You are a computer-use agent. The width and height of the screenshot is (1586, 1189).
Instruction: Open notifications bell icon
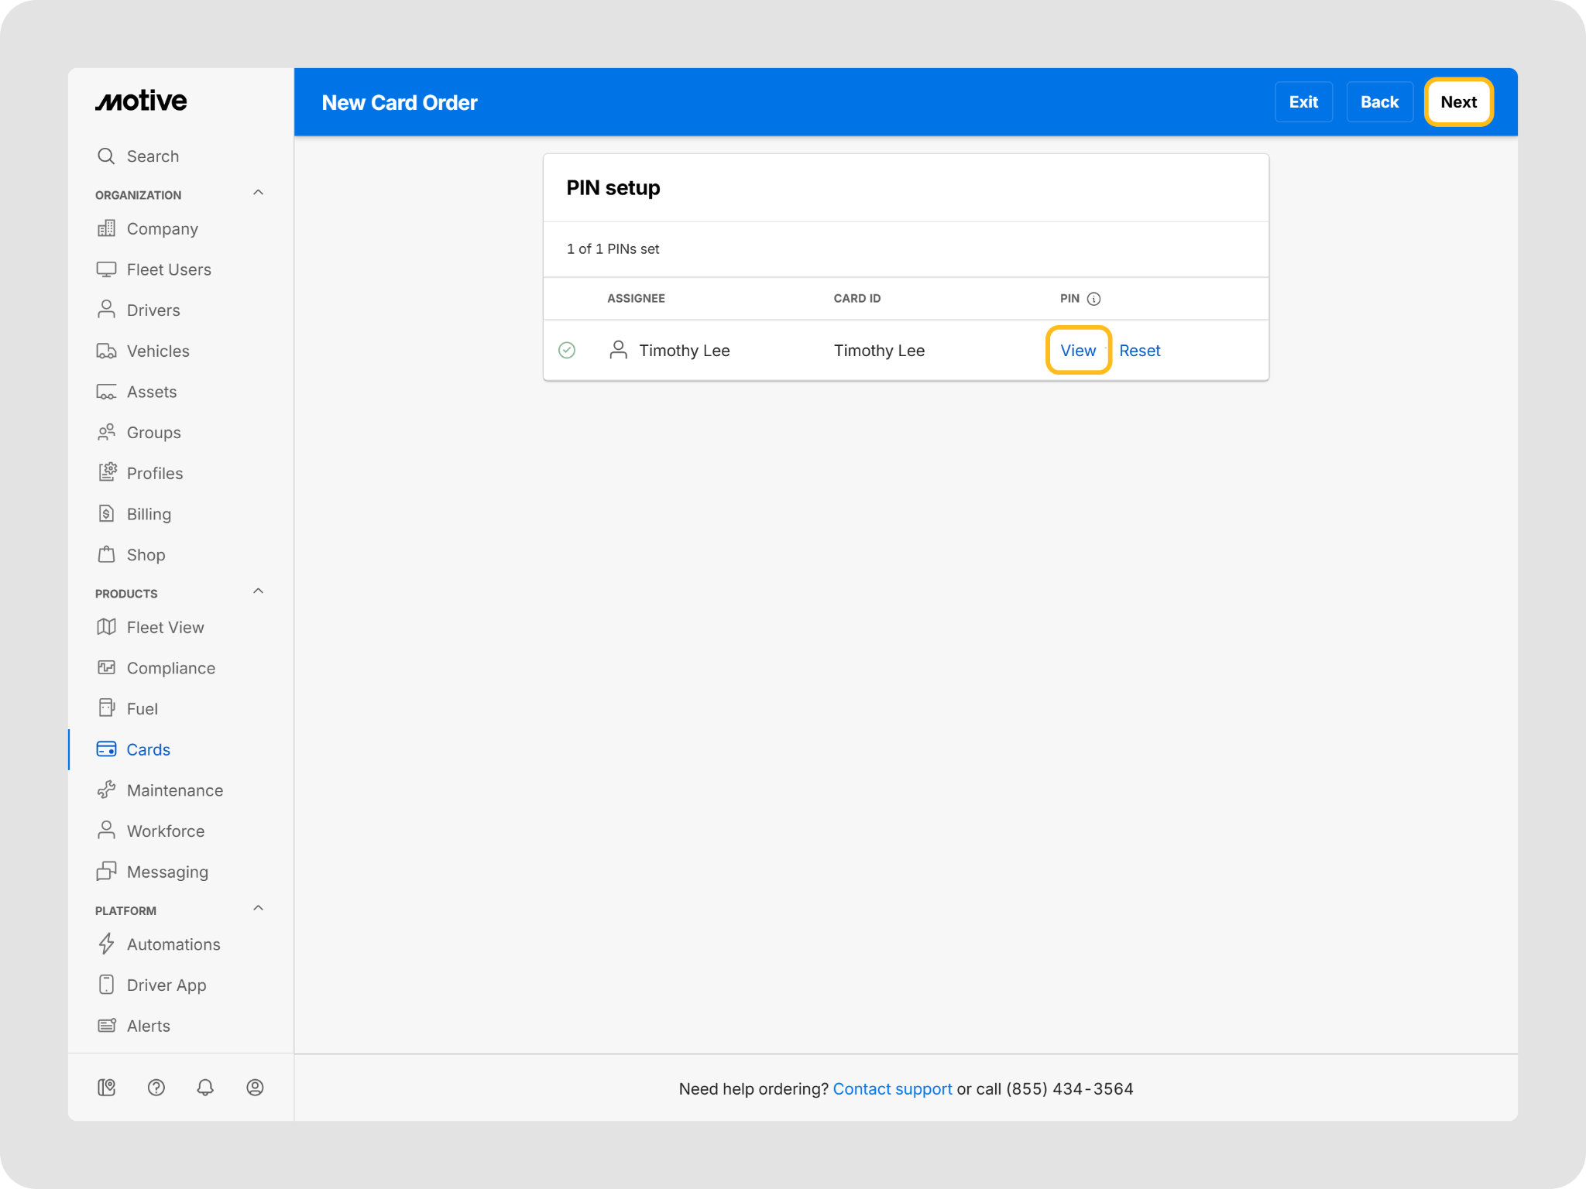coord(205,1088)
